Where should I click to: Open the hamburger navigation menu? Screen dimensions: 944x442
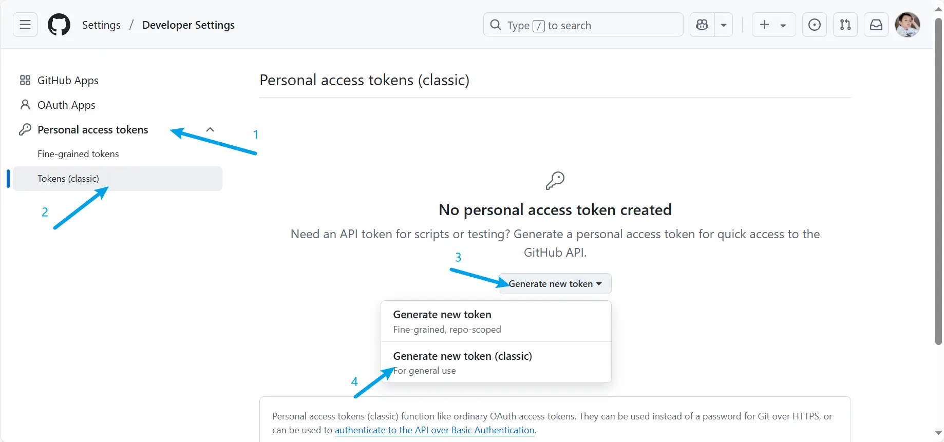pyautogui.click(x=25, y=25)
